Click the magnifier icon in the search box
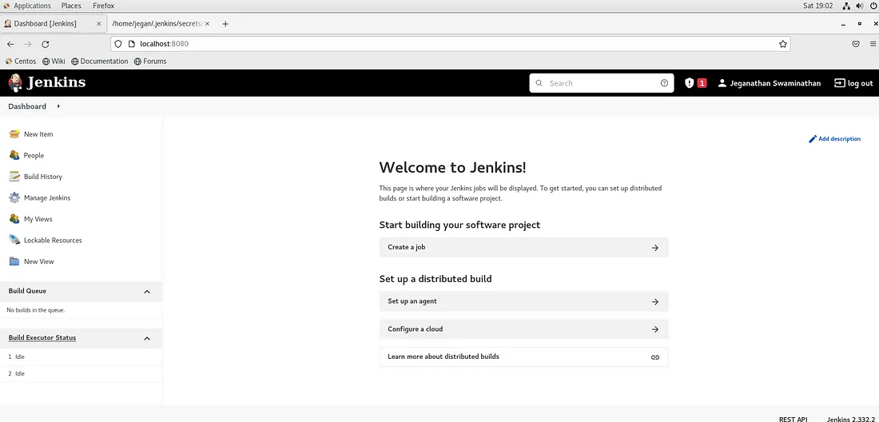Image resolution: width=879 pixels, height=422 pixels. point(539,83)
